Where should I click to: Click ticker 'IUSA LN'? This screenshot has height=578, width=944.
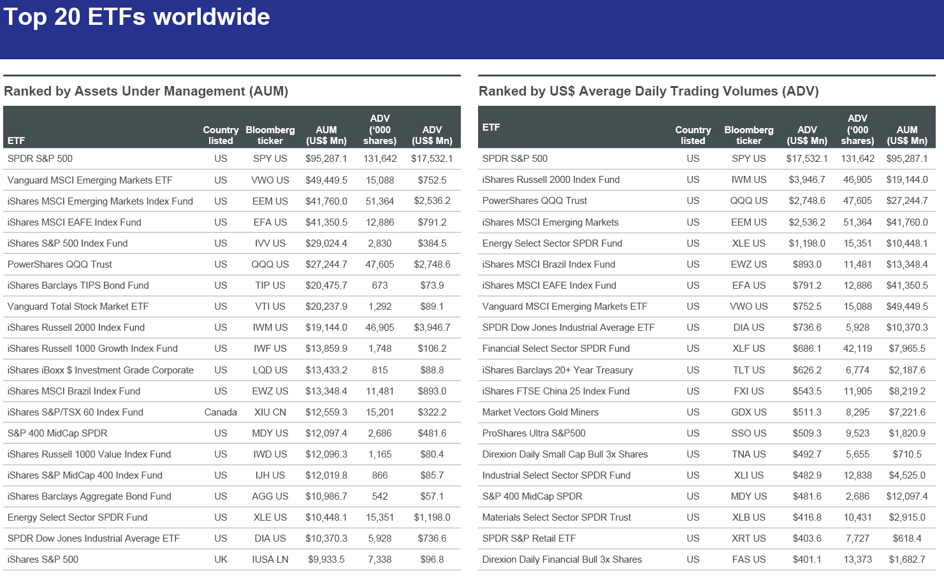click(x=270, y=560)
